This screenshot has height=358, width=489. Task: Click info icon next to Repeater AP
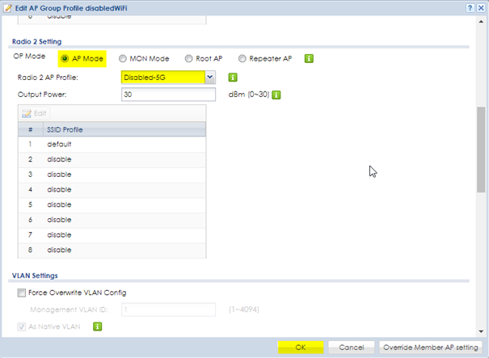[309, 58]
